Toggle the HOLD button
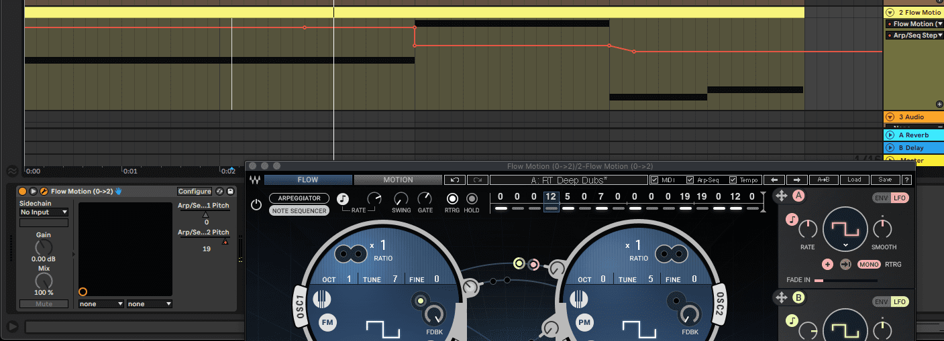The image size is (944, 341). point(472,199)
